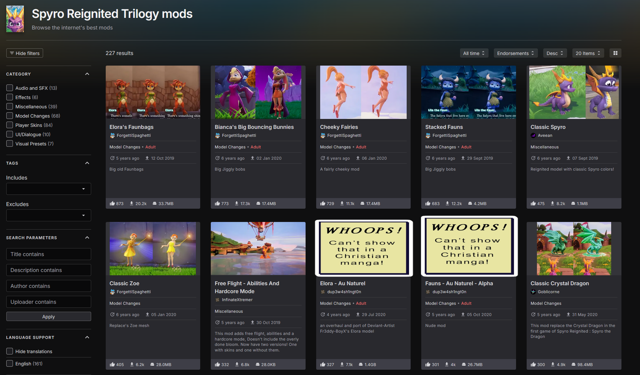Click dup3w4sh1ngt0n avatar on Elora - Au Naturel

323,292
